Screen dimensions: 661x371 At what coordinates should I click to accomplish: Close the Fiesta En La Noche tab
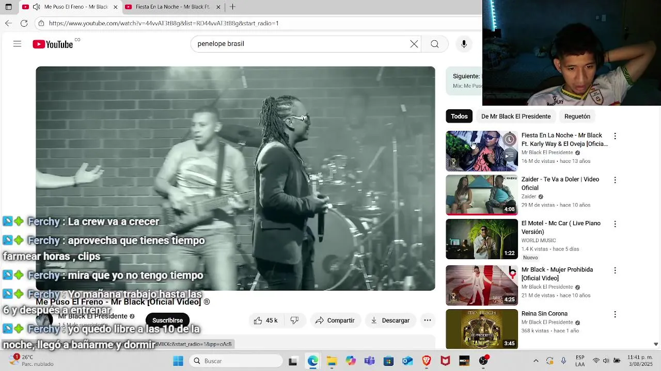(218, 7)
